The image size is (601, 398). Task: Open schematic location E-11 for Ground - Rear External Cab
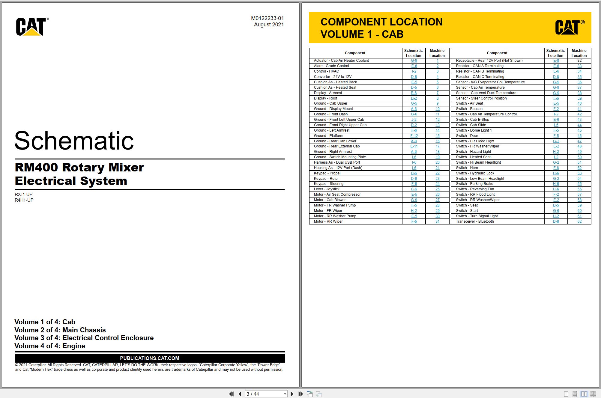[414, 146]
